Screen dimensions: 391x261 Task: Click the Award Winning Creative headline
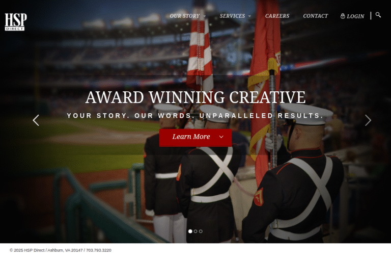coord(195,97)
